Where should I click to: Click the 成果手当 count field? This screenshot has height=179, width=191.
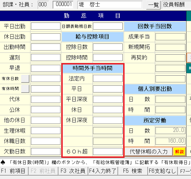tap(170, 37)
